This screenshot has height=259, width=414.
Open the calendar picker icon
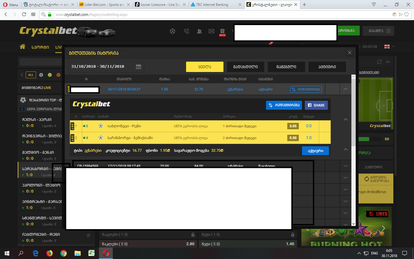click(x=138, y=67)
